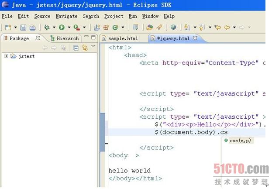Click the Open Type document icon
The width and height of the screenshot is (272, 189).
pyautogui.click(x=135, y=27)
